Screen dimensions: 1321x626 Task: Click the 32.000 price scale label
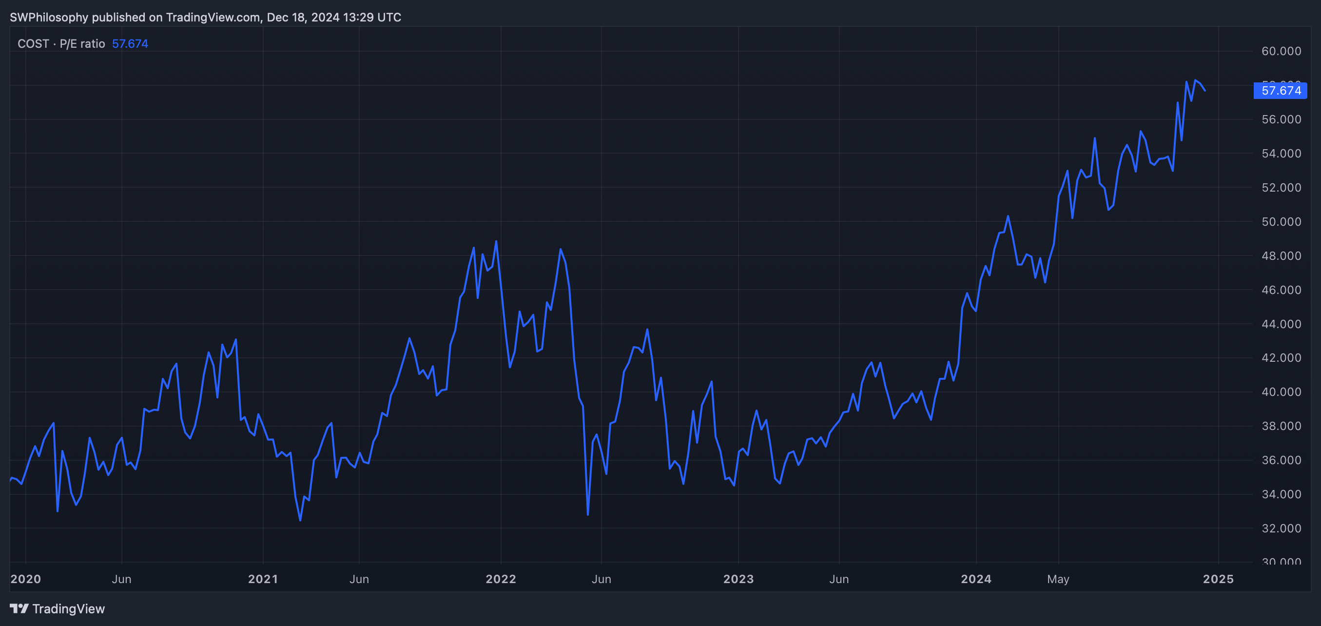pyautogui.click(x=1281, y=528)
